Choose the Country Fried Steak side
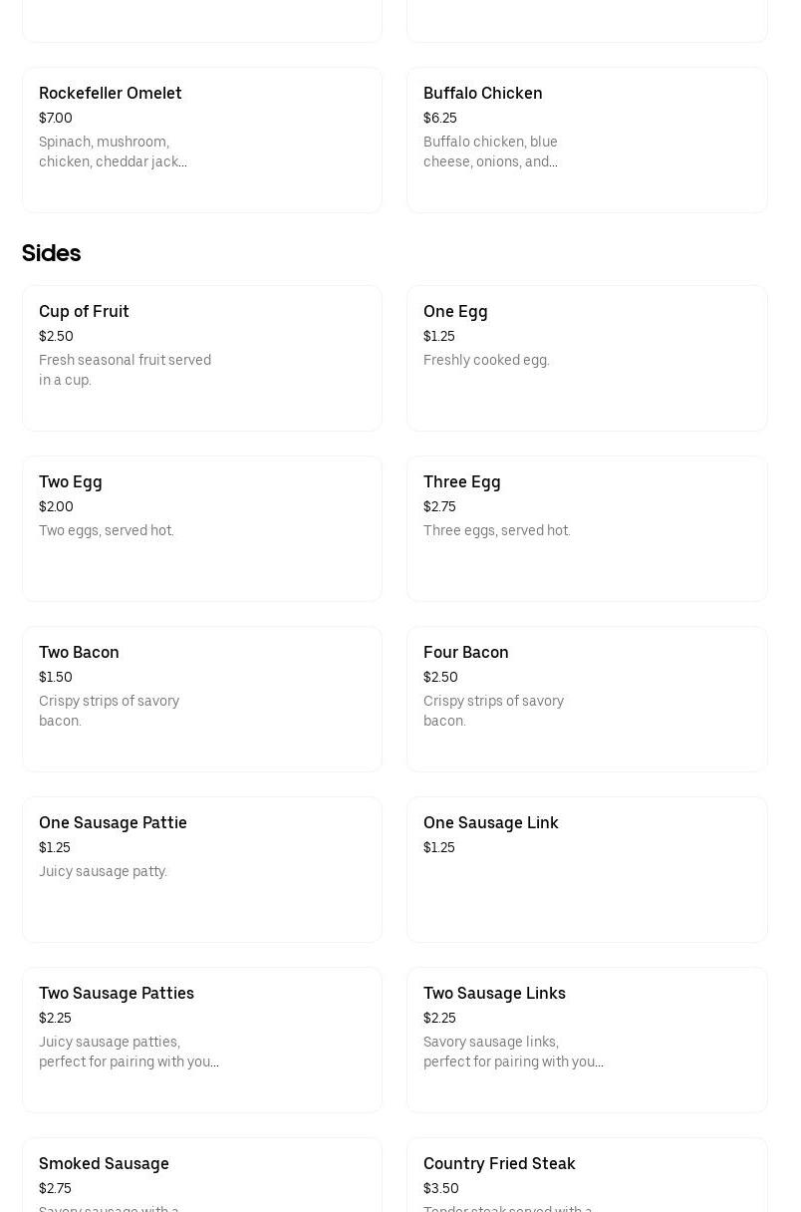Viewport: 801px width, 1212px height. click(586, 1176)
